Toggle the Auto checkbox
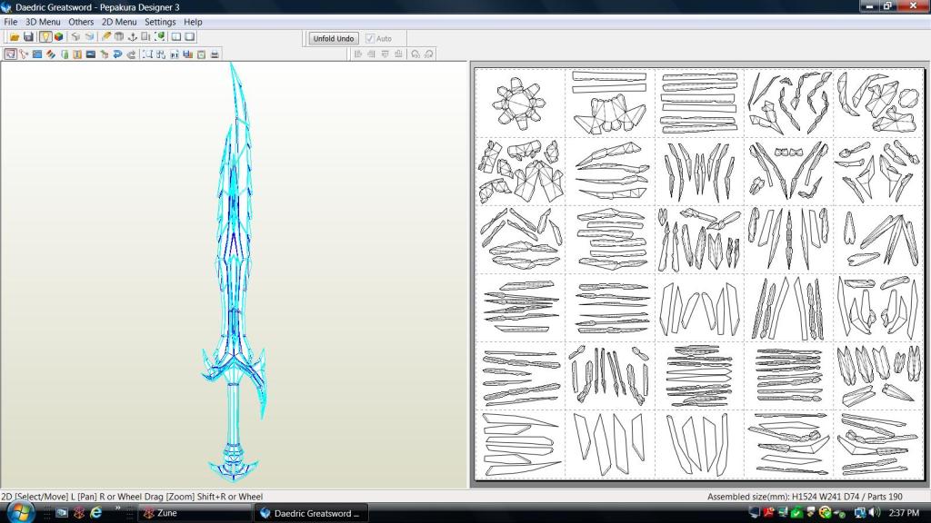 pos(370,38)
